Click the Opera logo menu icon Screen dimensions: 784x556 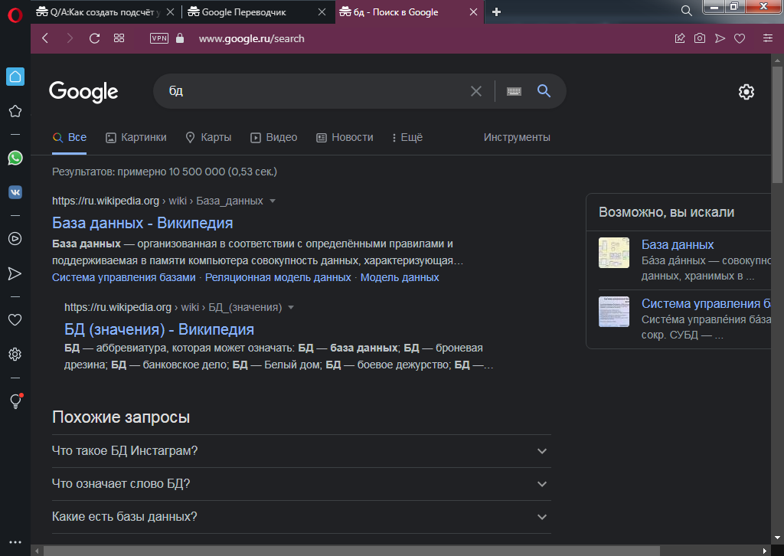pyautogui.click(x=15, y=15)
